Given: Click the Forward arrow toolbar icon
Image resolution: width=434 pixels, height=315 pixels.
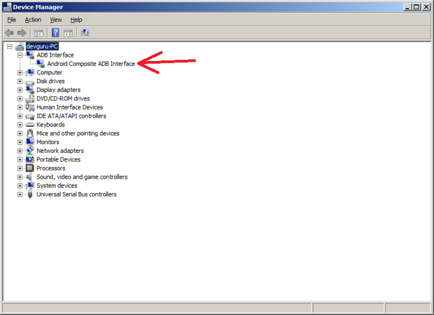Looking at the screenshot, I should click(x=22, y=33).
